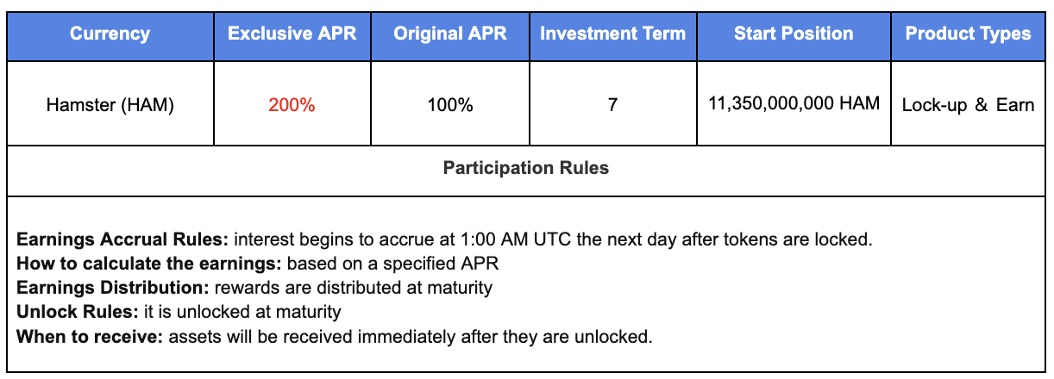This screenshot has width=1054, height=379.
Task: Click the 11,350,000,000 HAM start position
Action: pyautogui.click(x=794, y=104)
